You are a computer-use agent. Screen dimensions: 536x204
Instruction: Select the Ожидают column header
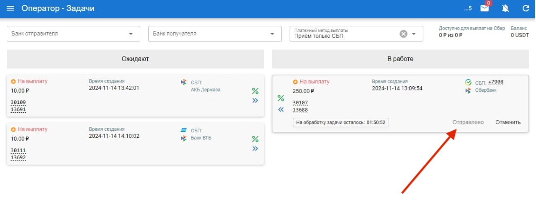point(135,59)
